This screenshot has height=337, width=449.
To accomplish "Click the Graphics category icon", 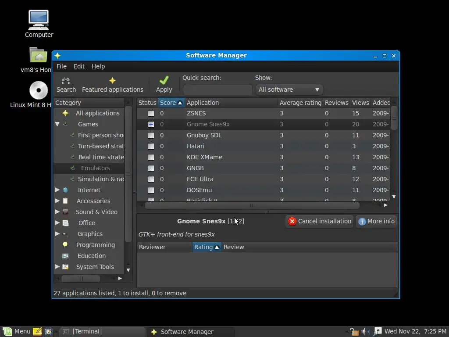I will click(x=65, y=234).
